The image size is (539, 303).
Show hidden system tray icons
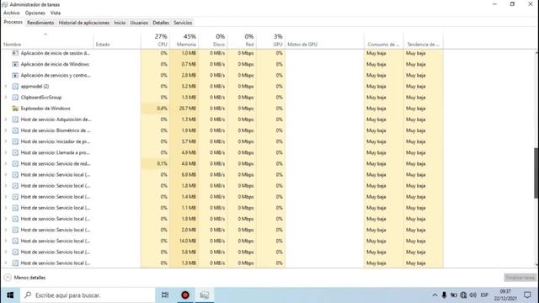point(435,295)
